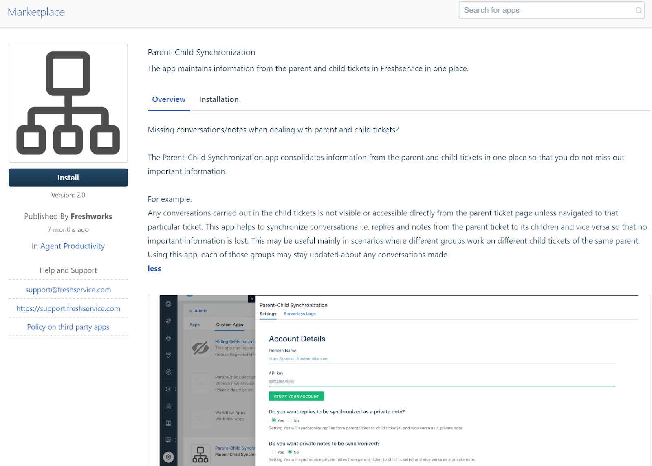The height and width of the screenshot is (466, 652).
Task: Click the gear (admin) icon in preview sidebar
Action: (168, 457)
